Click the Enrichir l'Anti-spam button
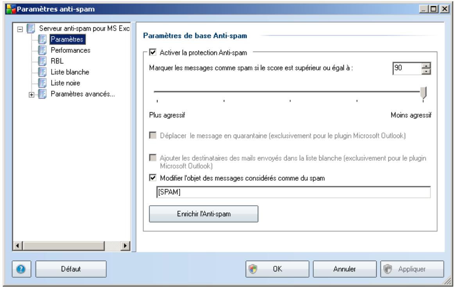The width and height of the screenshot is (454, 287). click(x=204, y=214)
